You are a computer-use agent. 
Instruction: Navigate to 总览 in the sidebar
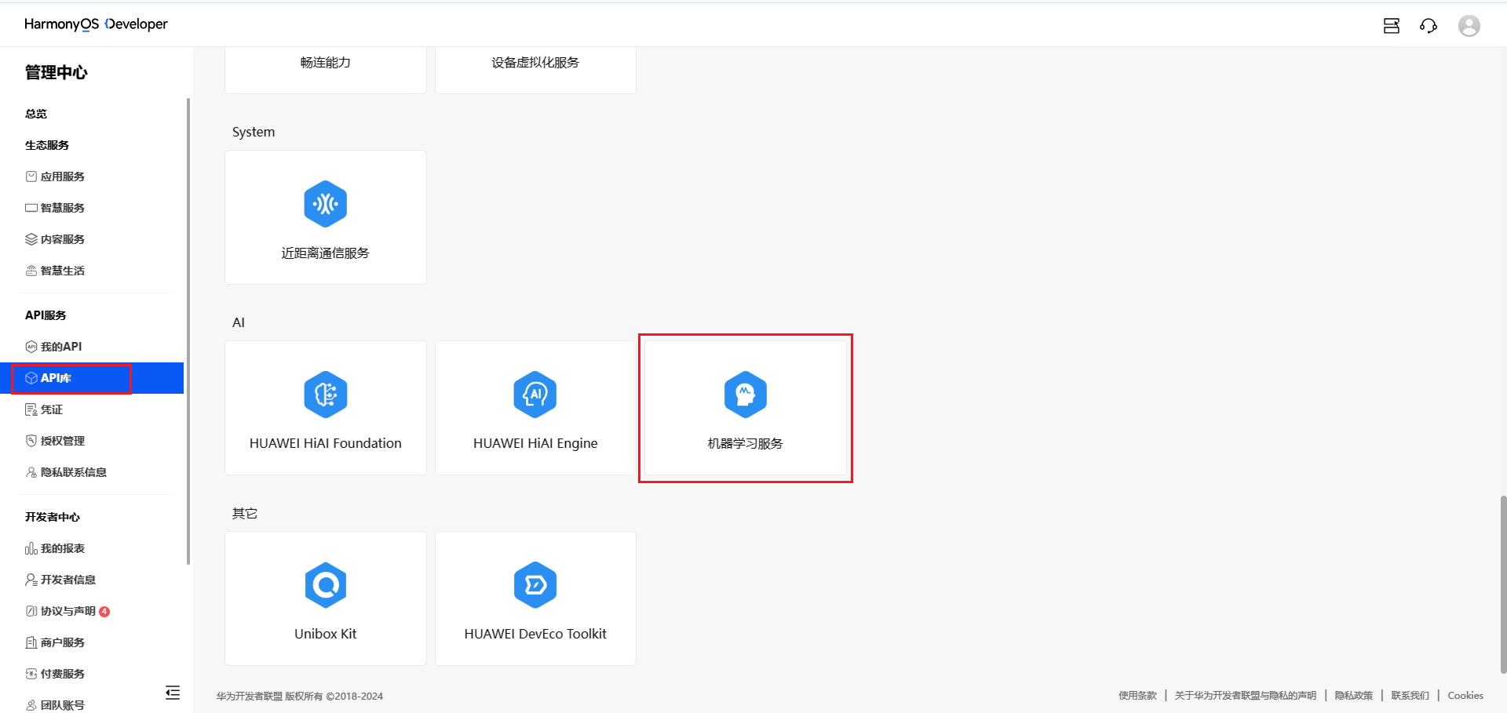pos(35,113)
